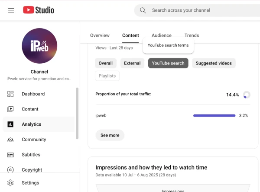This screenshot has width=260, height=192.
Task: Open the hamburger navigation menu
Action: [x=11, y=10]
